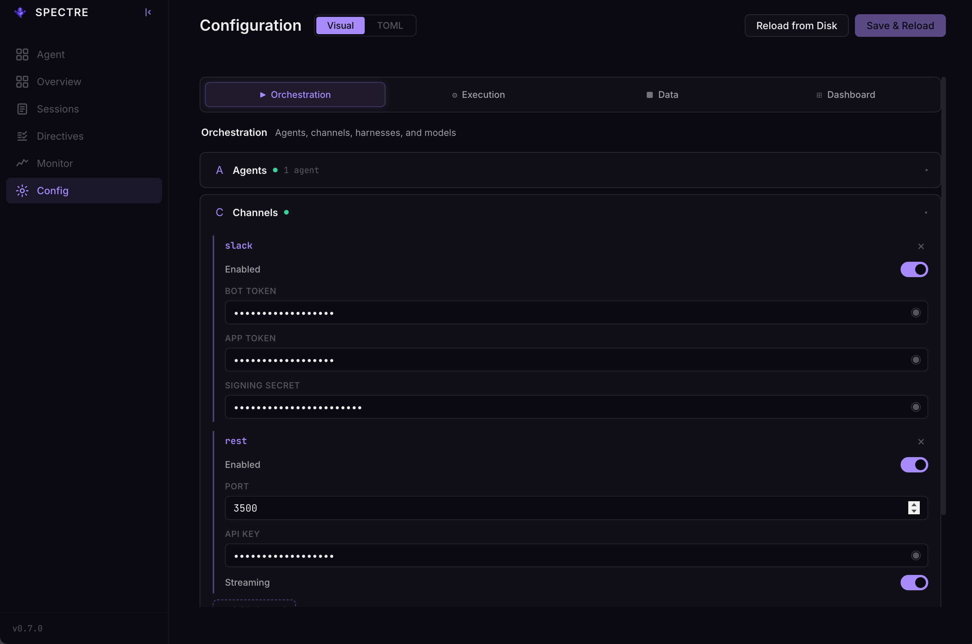Click the v0.7.0 version label
The width and height of the screenshot is (972, 644).
[28, 628]
